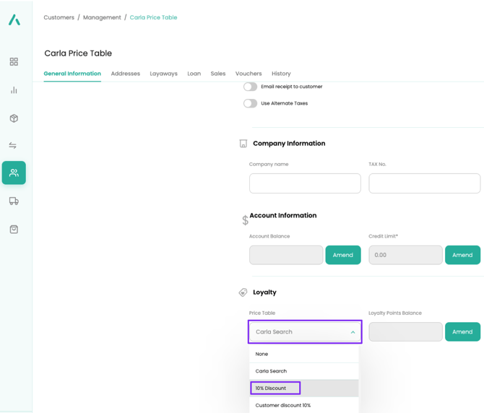Amend the Credit Limit

click(x=462, y=255)
